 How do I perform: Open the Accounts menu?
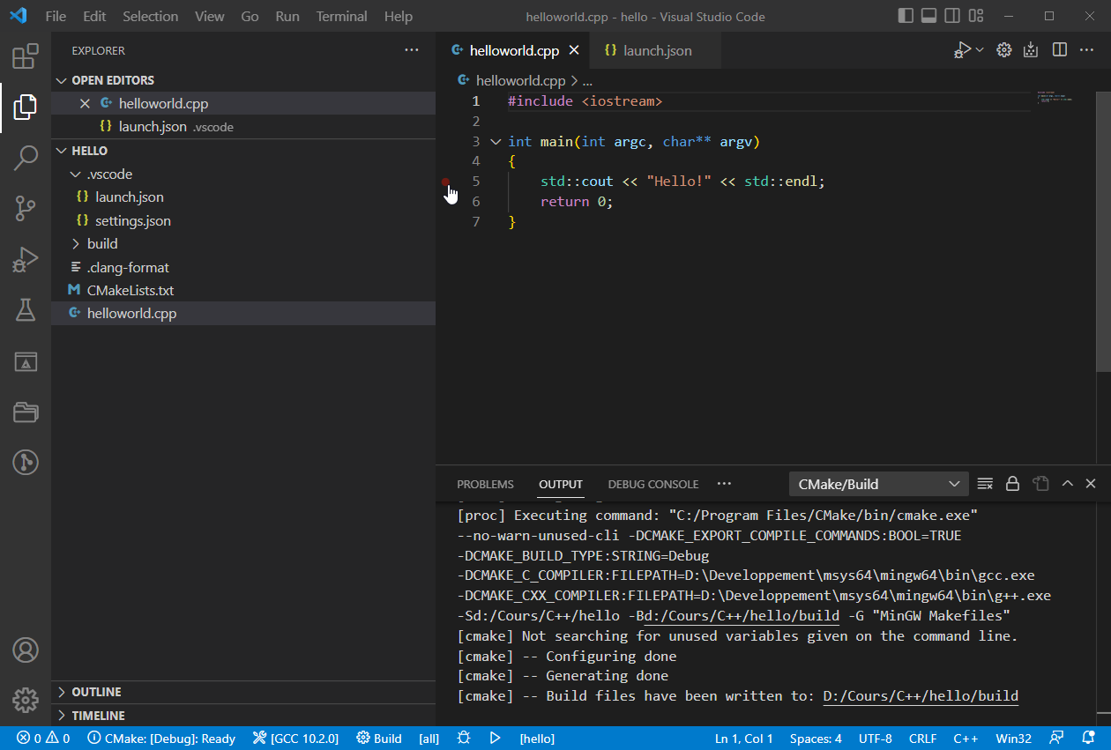click(25, 650)
